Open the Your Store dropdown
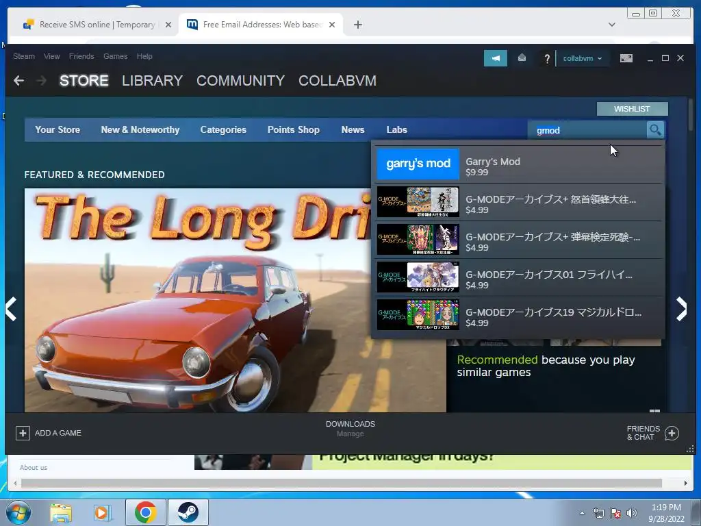The width and height of the screenshot is (701, 526). click(58, 129)
